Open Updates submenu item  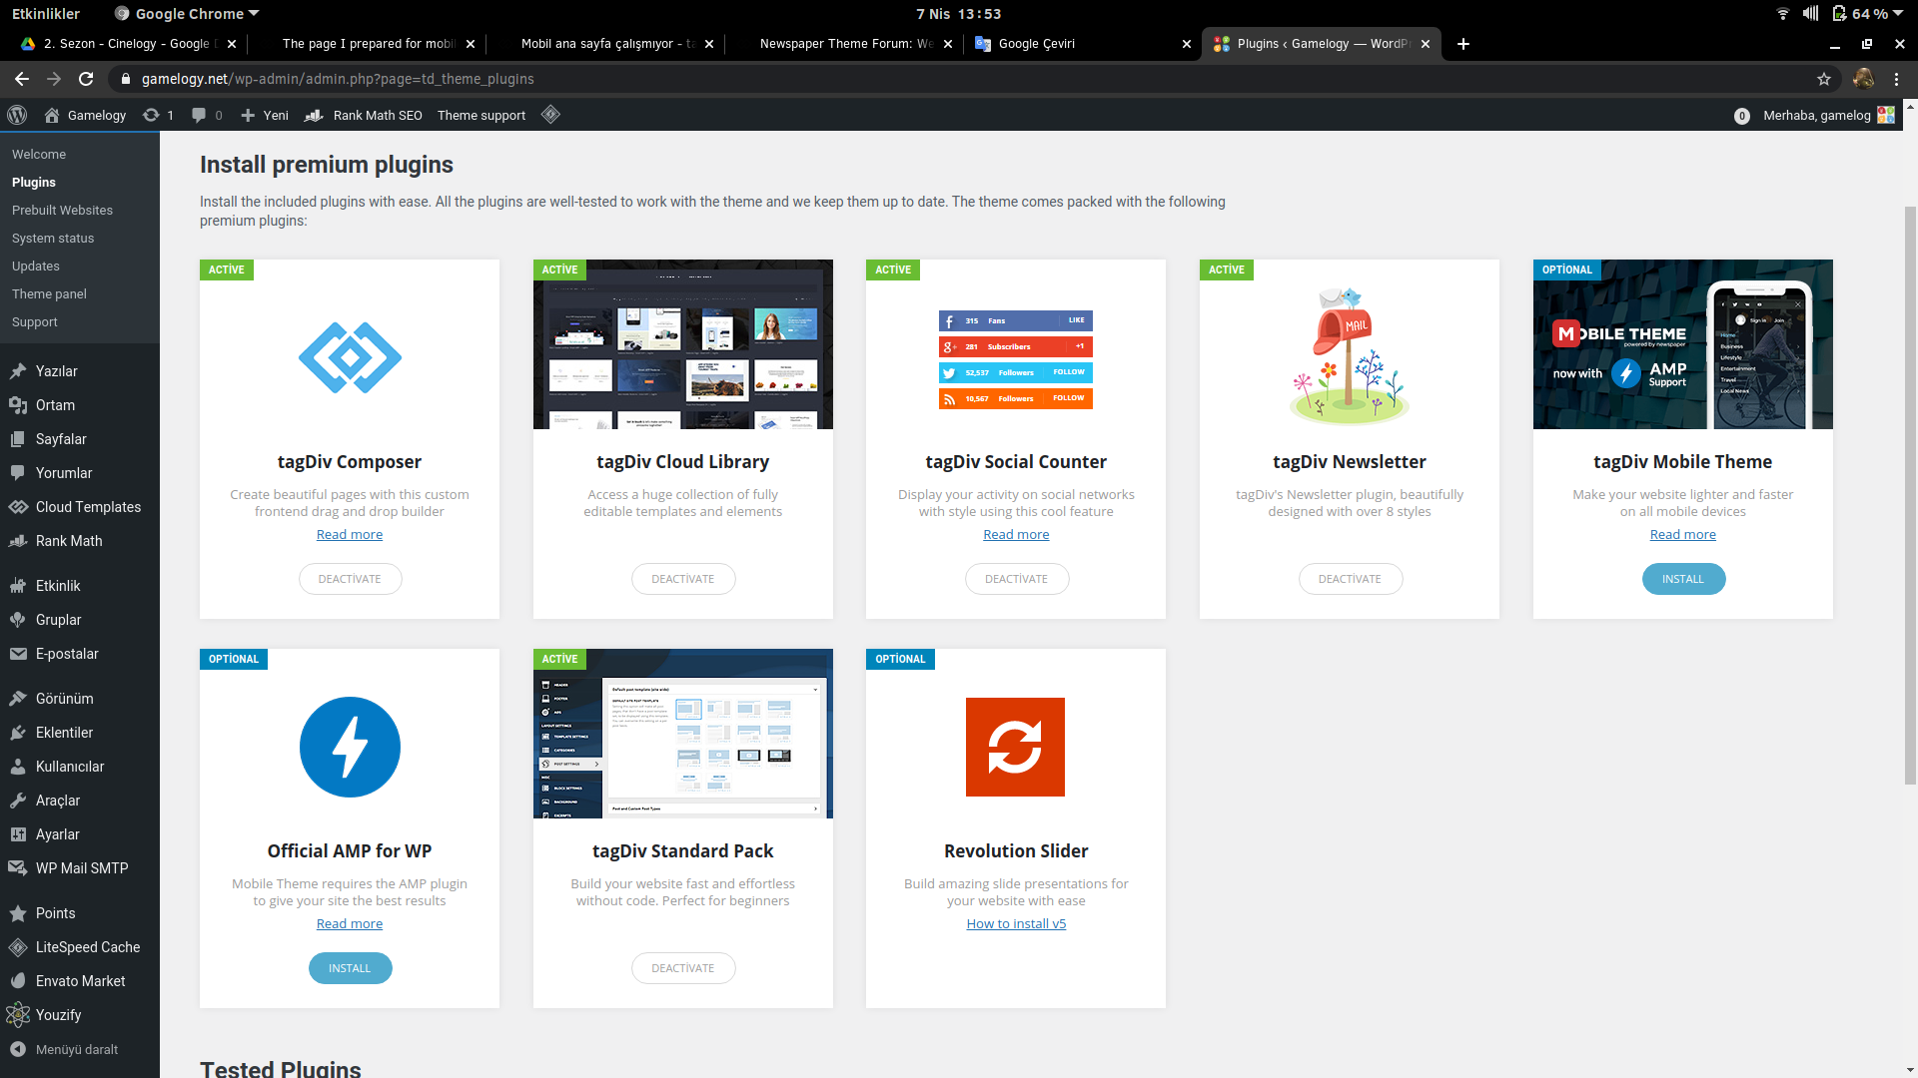tap(36, 267)
